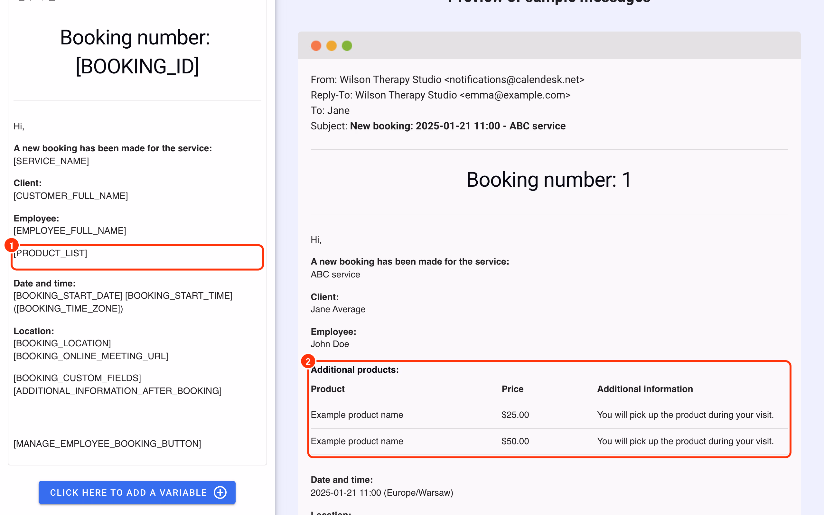Click the 'From: Wilson Therapy Studio' line in preview
Image resolution: width=824 pixels, height=515 pixels.
pyautogui.click(x=447, y=80)
